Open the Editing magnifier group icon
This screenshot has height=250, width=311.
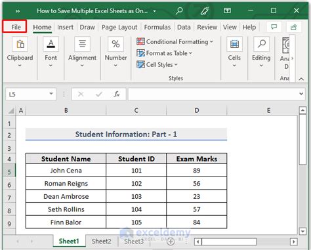[x=261, y=45]
